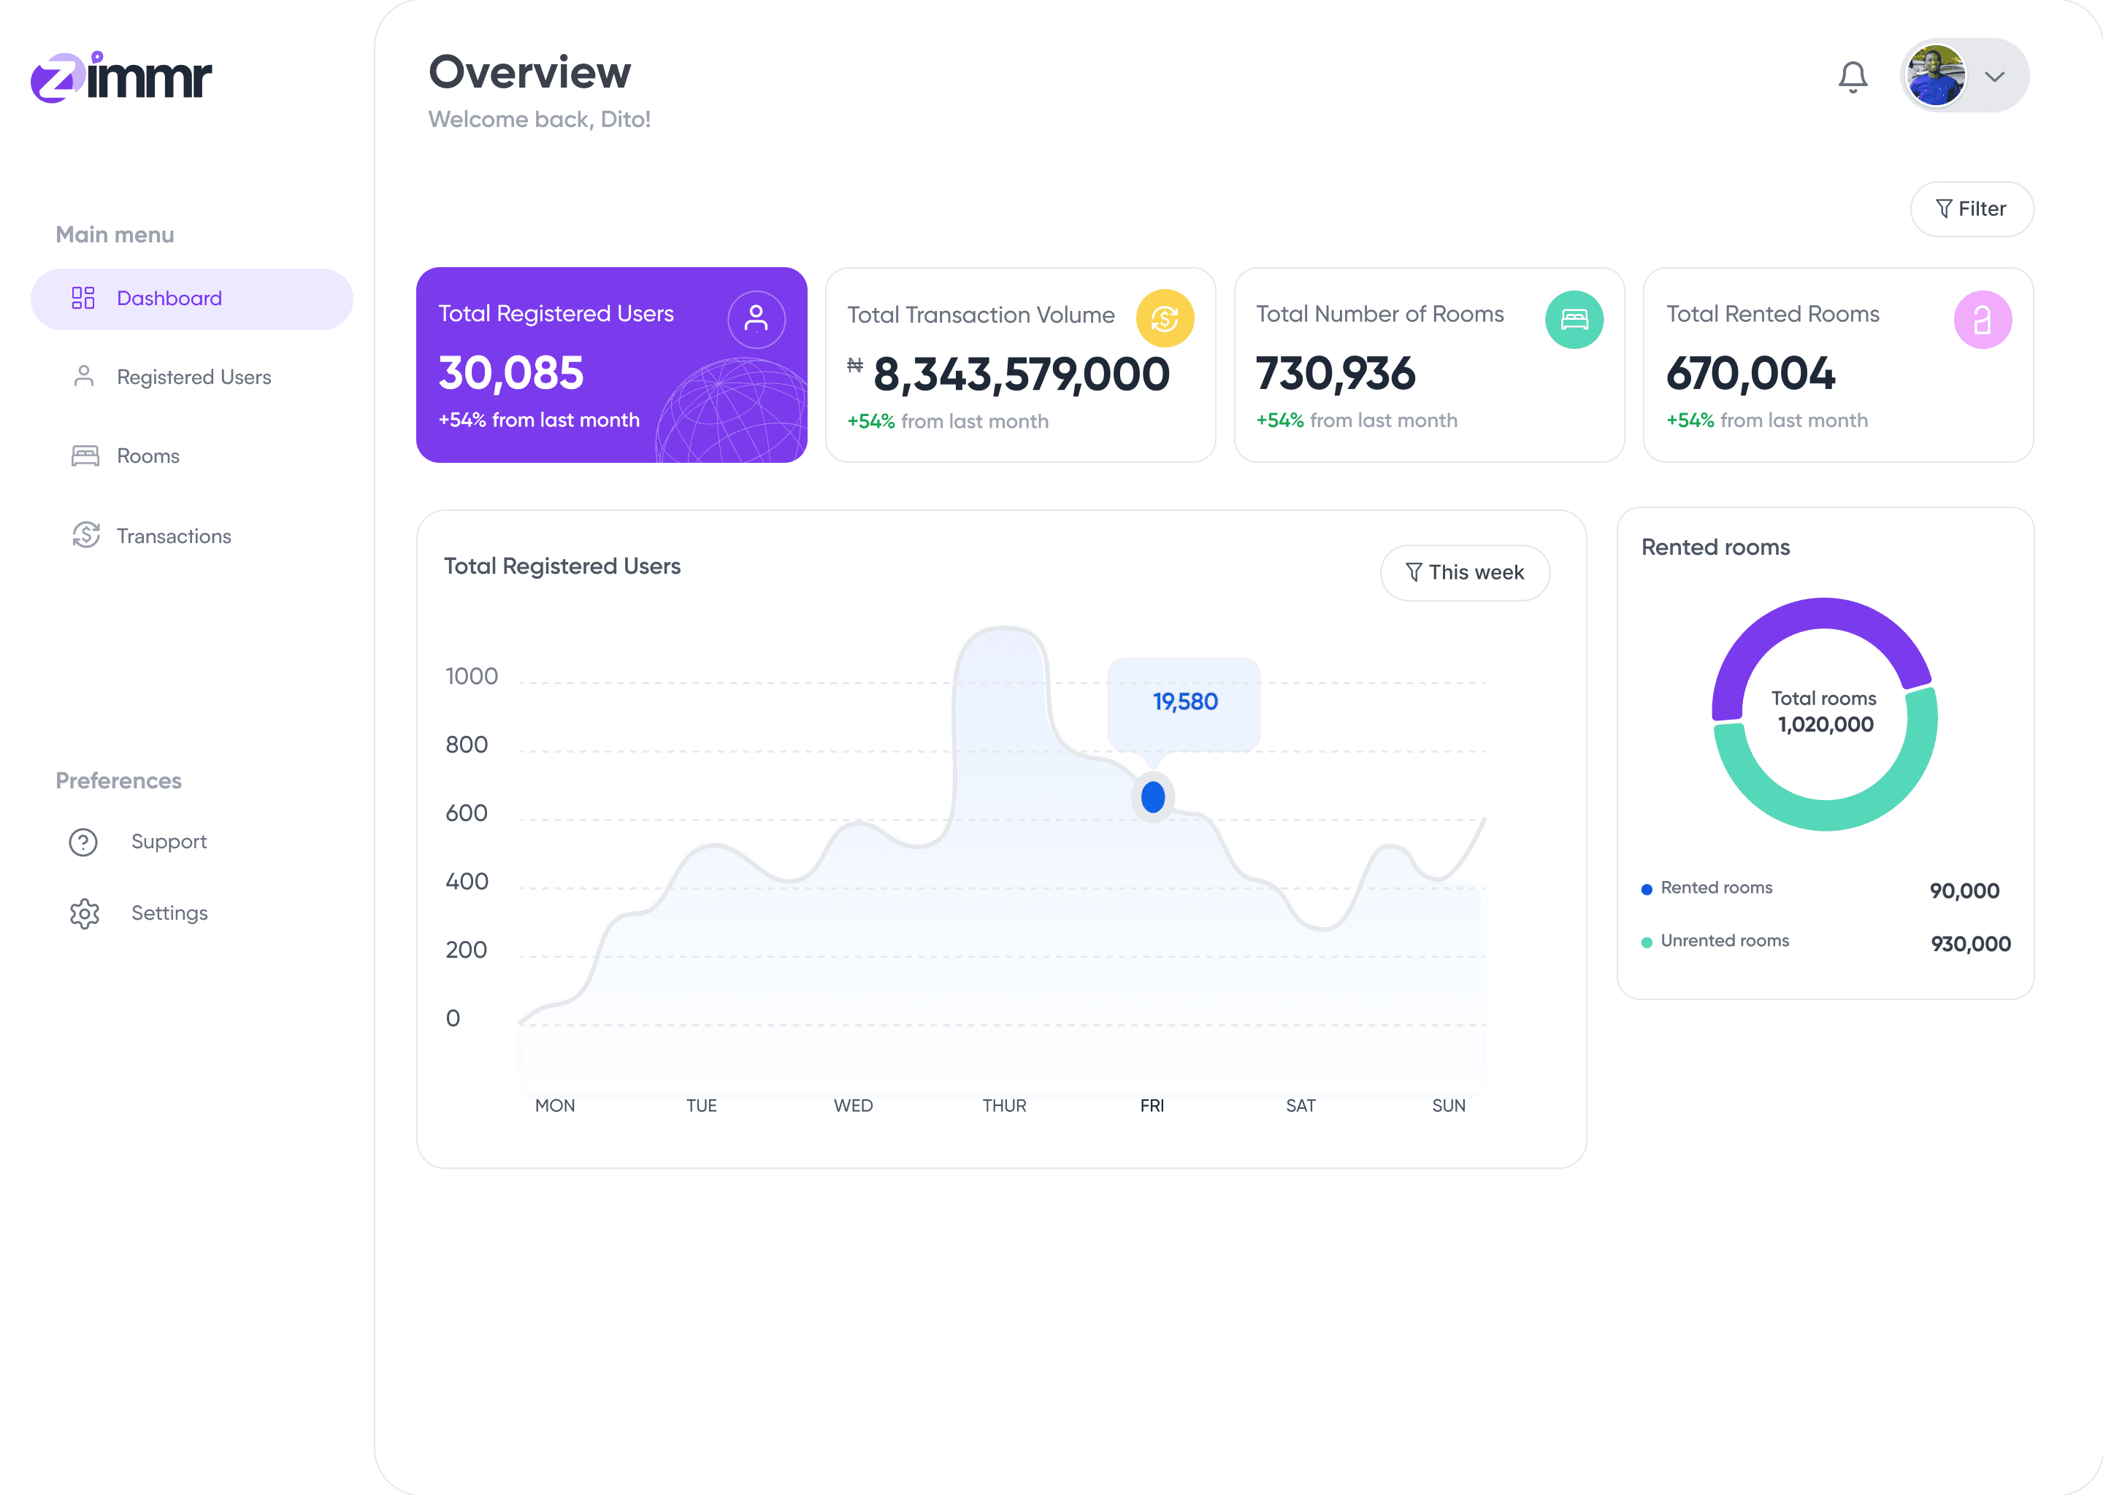Click the 8,343,579,000 transaction value
This screenshot has width=2103, height=1495.
pyautogui.click(x=1021, y=374)
